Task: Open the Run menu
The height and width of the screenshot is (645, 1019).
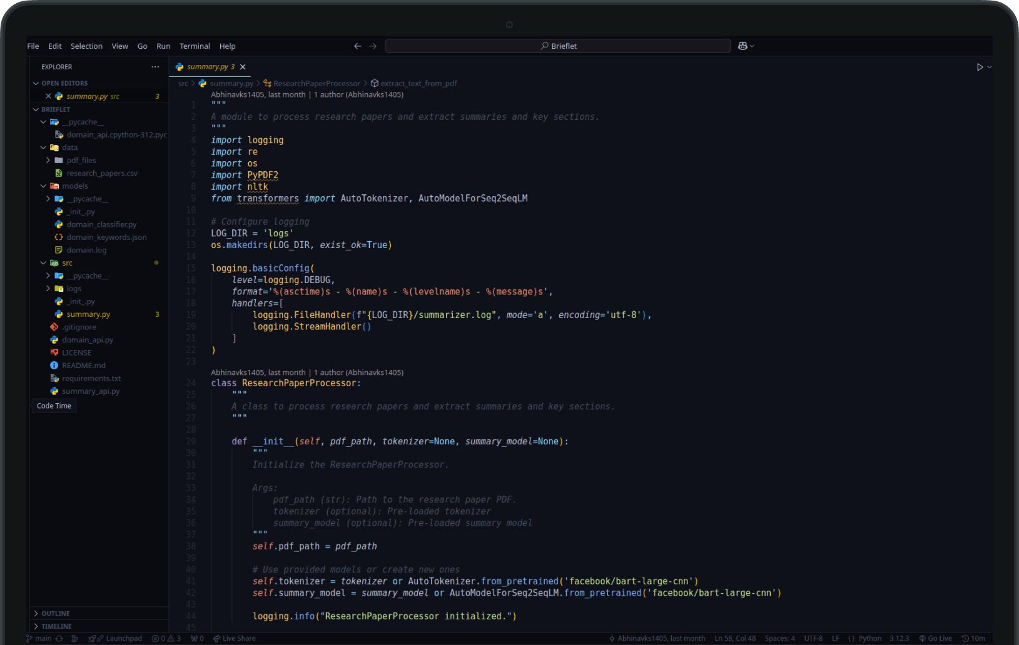Action: [163, 46]
